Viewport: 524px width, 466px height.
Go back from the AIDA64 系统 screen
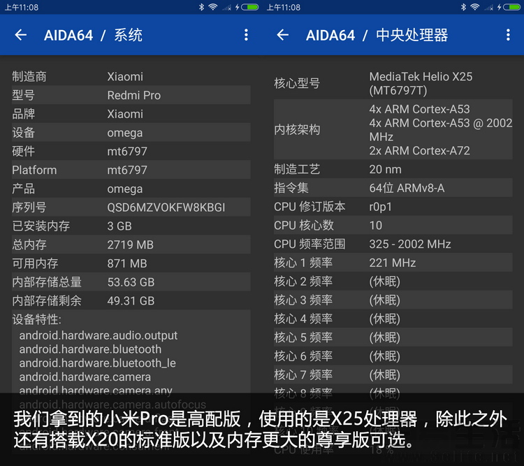point(21,35)
